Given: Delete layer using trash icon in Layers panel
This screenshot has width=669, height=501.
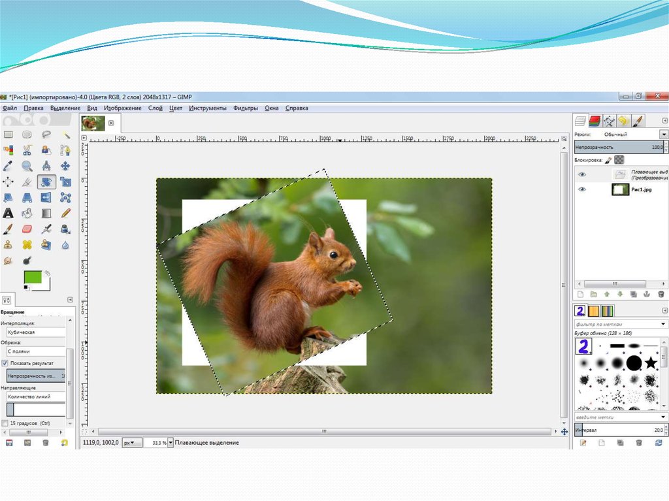Looking at the screenshot, I should pos(661,295).
